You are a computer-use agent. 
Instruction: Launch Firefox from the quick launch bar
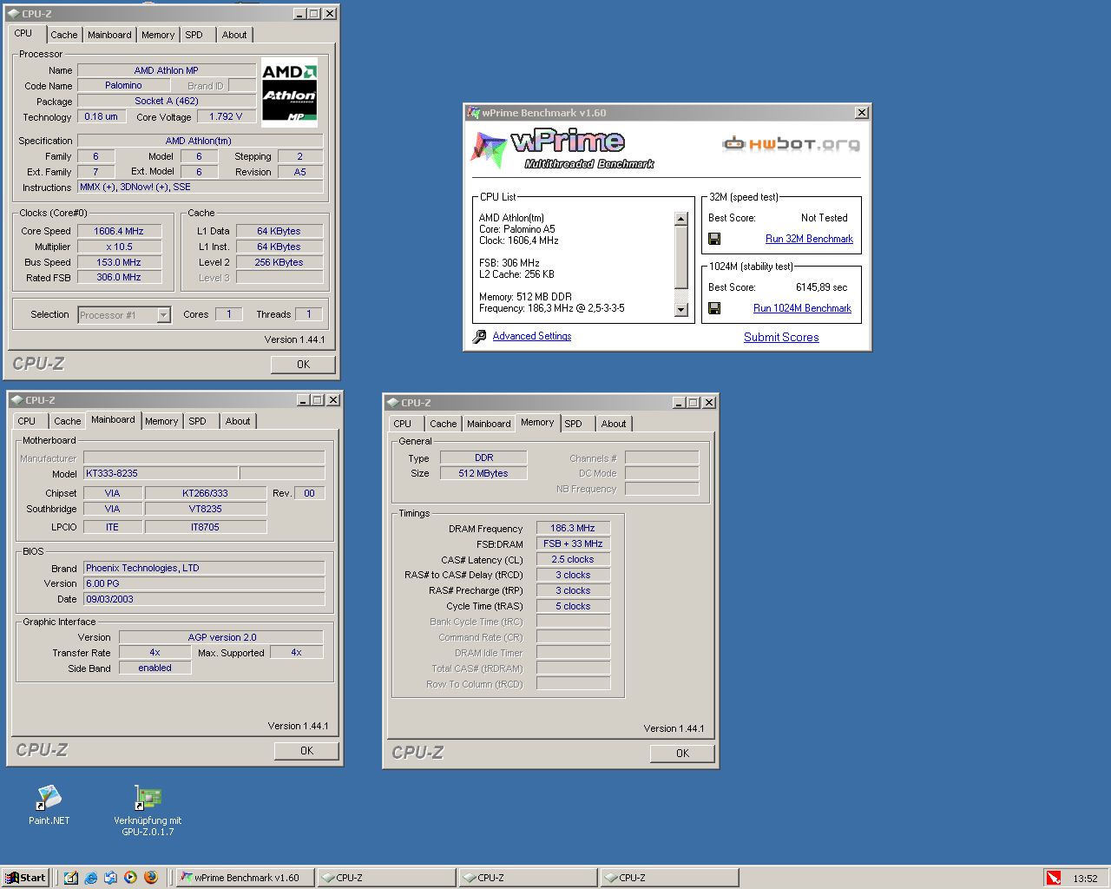[x=150, y=878]
